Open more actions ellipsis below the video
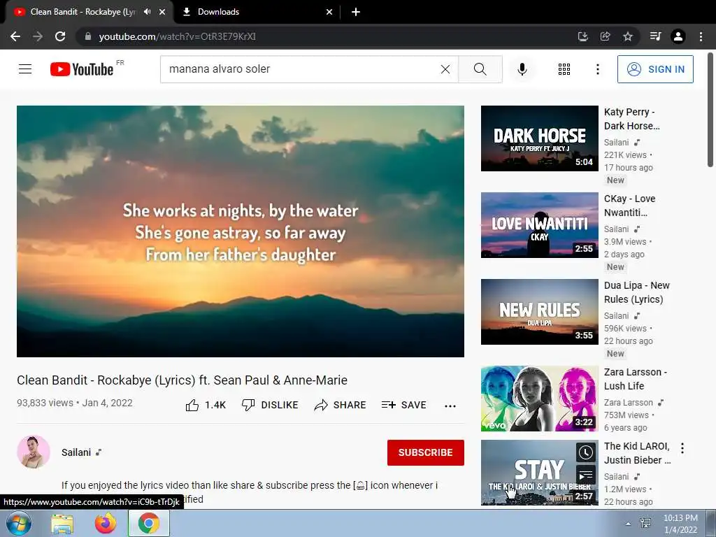The width and height of the screenshot is (716, 537). (x=450, y=406)
